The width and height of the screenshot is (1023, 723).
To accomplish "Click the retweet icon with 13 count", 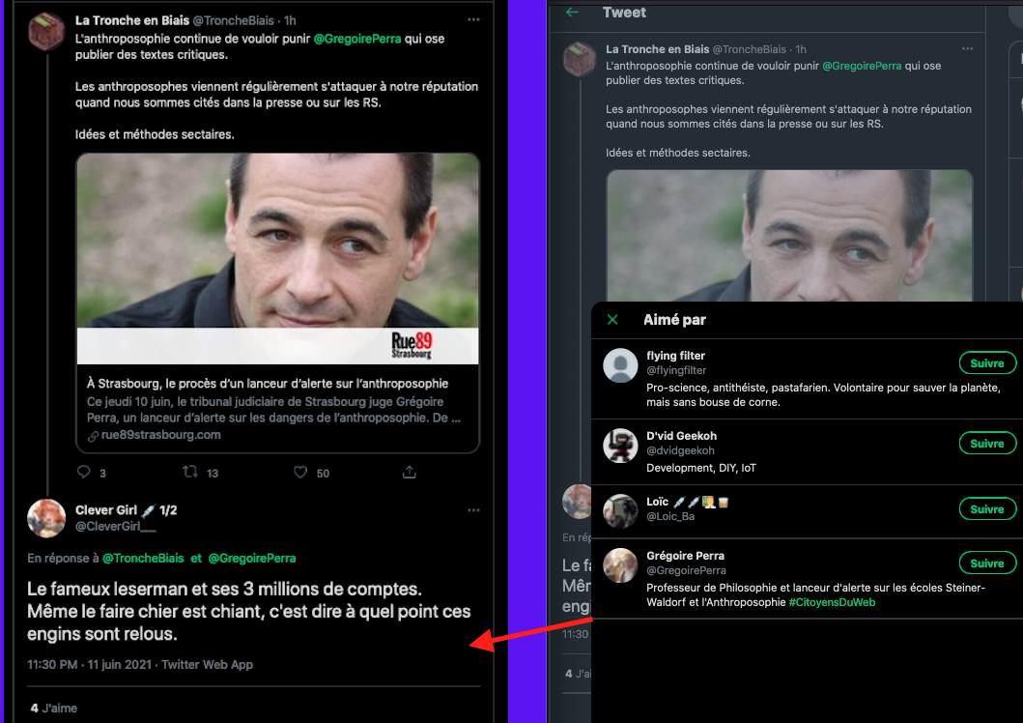I will point(191,473).
